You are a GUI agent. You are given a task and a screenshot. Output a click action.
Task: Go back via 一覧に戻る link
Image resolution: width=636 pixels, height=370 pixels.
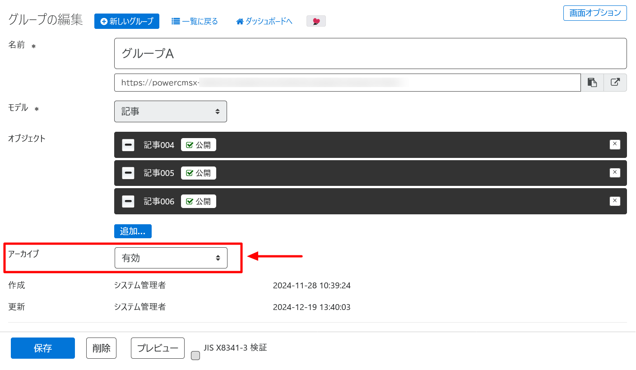pyautogui.click(x=195, y=21)
